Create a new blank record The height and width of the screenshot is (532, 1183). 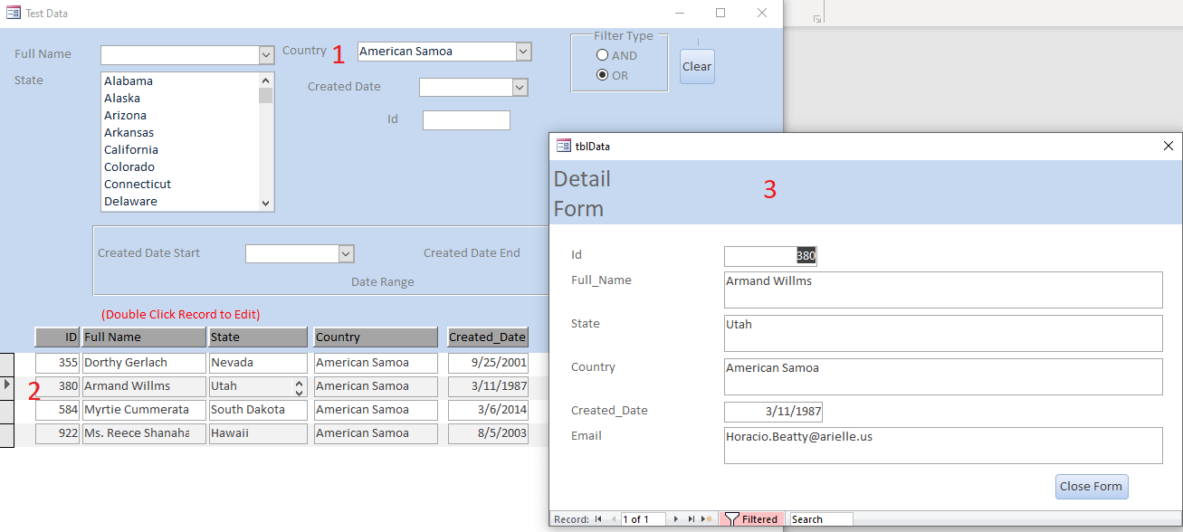point(706,518)
